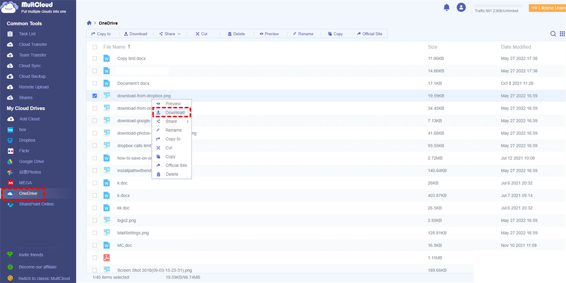
Task: Open Shares in sidebar
Action: click(25, 97)
